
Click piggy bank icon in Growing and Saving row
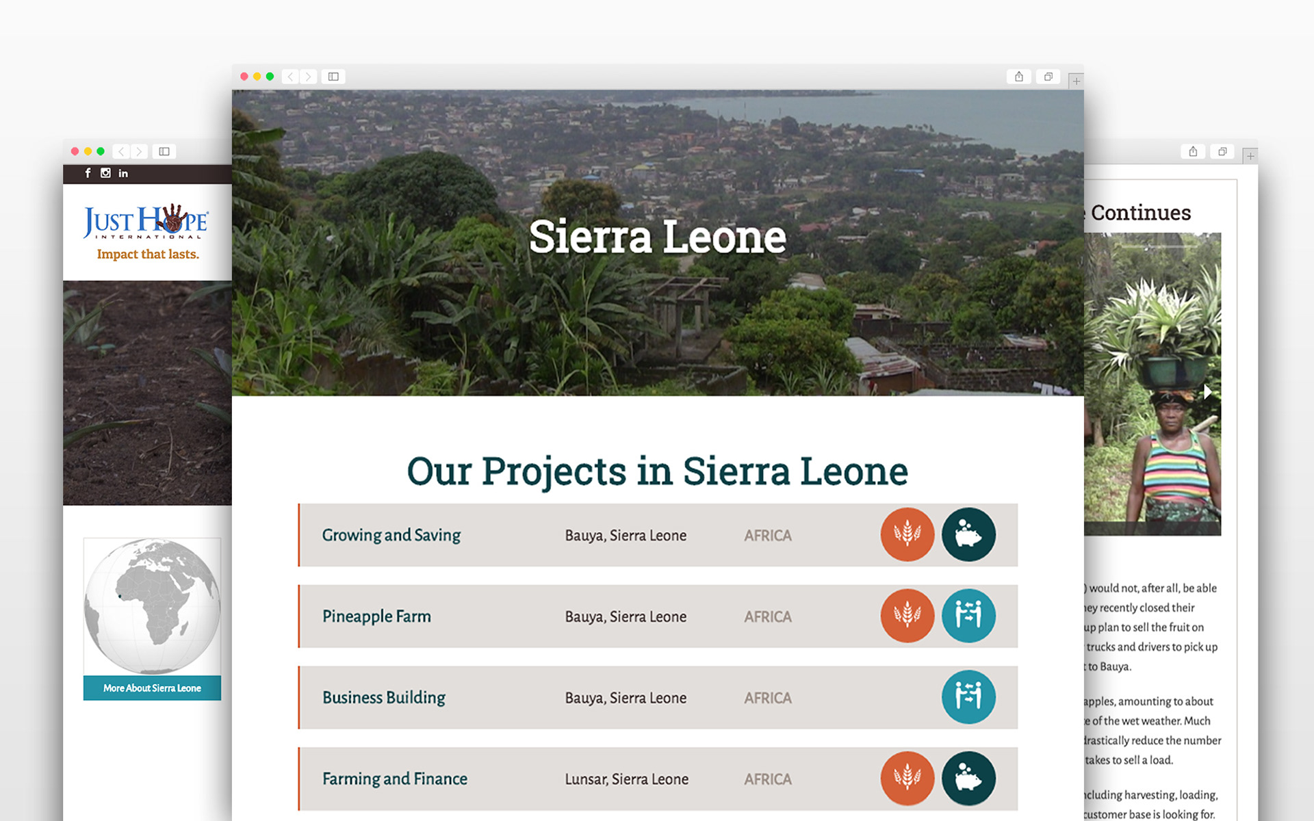[x=968, y=534]
